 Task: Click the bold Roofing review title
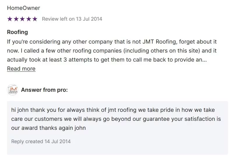click(x=17, y=32)
